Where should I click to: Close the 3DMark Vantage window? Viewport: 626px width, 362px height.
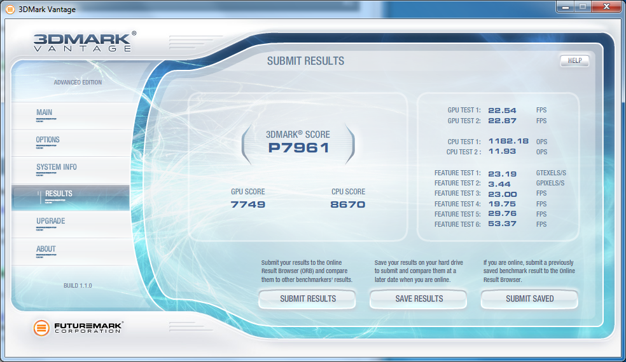tap(606, 7)
